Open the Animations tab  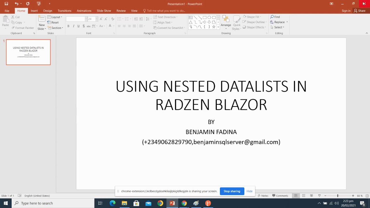pyautogui.click(x=84, y=11)
